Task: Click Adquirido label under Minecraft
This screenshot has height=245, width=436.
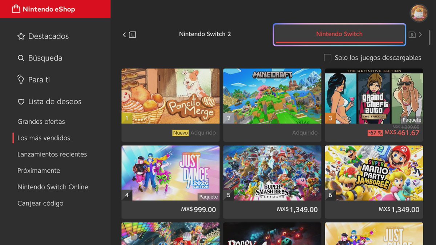Action: 305,133
